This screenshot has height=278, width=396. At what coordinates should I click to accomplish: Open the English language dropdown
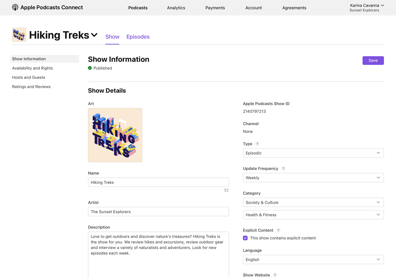313,259
